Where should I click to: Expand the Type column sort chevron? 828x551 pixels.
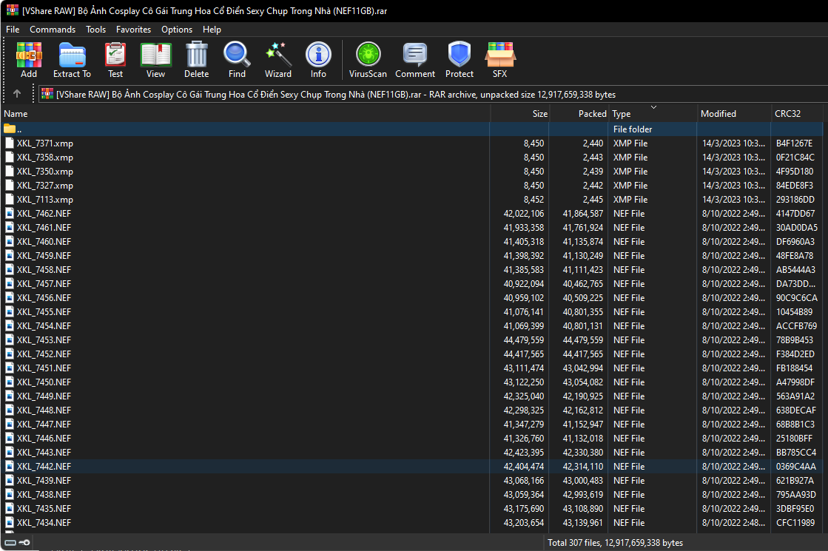(x=653, y=108)
